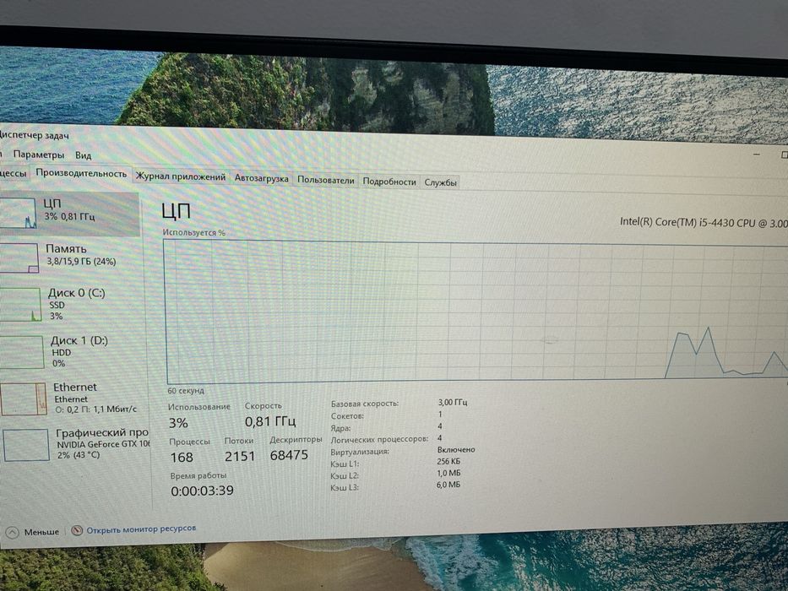The height and width of the screenshot is (591, 788).
Task: Minimize the Диспетчер задач window
Action: click(757, 154)
